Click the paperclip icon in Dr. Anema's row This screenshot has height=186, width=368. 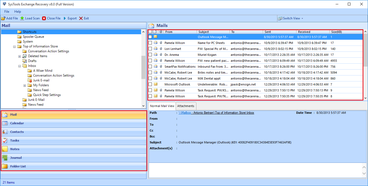pyautogui.click(x=161, y=55)
